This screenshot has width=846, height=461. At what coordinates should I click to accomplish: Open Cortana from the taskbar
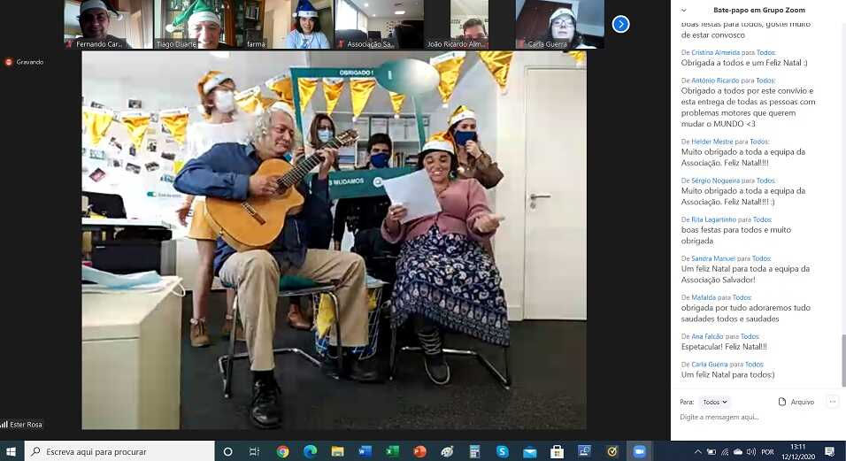click(227, 451)
